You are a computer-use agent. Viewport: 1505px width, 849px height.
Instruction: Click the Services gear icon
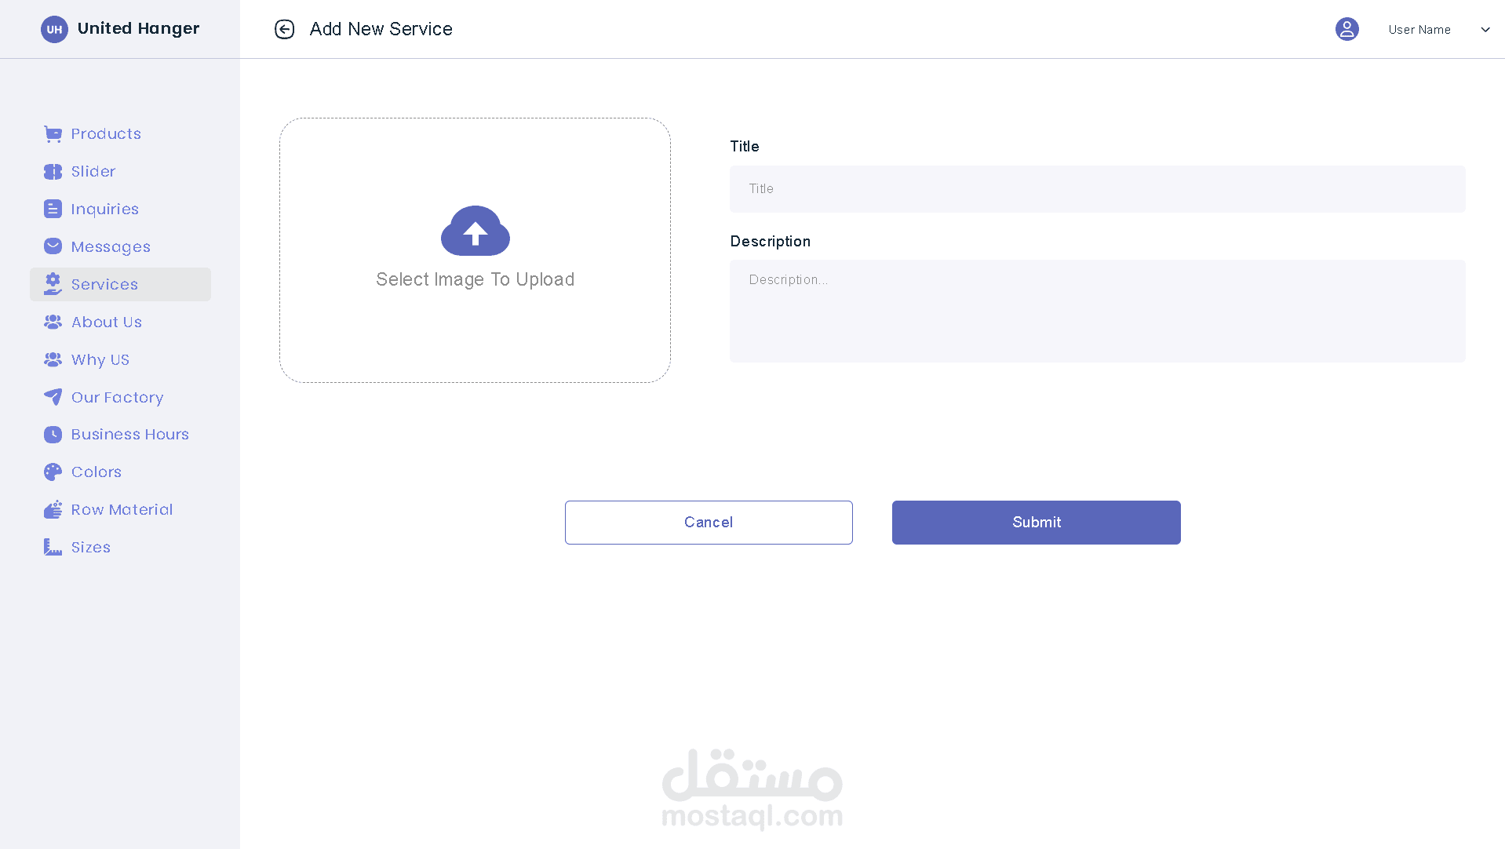click(x=53, y=284)
